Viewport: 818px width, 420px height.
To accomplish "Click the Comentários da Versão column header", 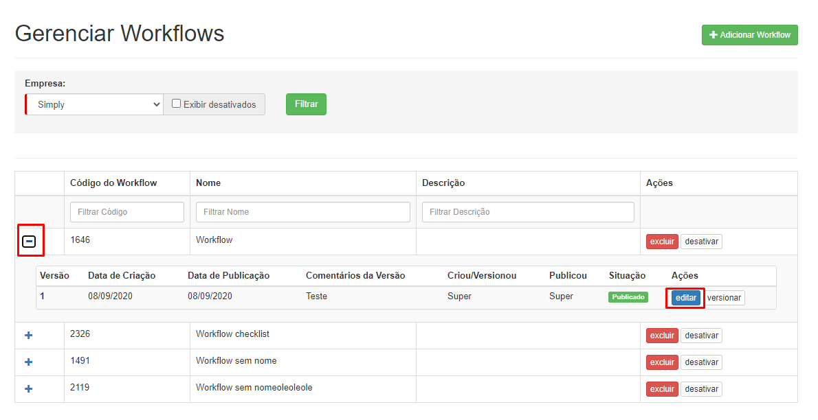I will tap(355, 276).
